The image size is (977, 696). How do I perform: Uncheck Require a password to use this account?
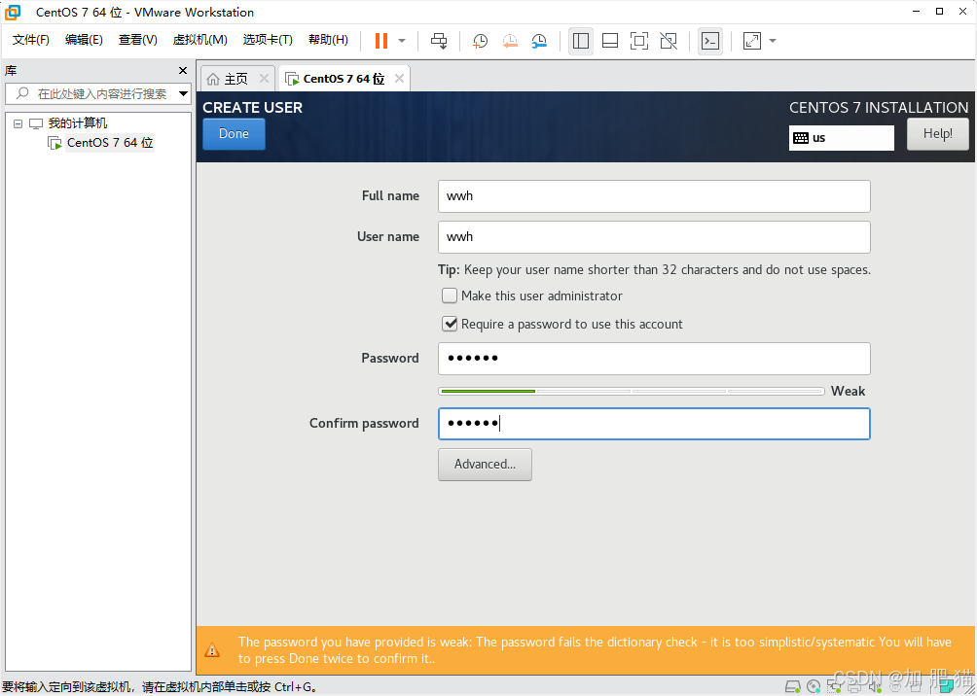click(x=450, y=324)
